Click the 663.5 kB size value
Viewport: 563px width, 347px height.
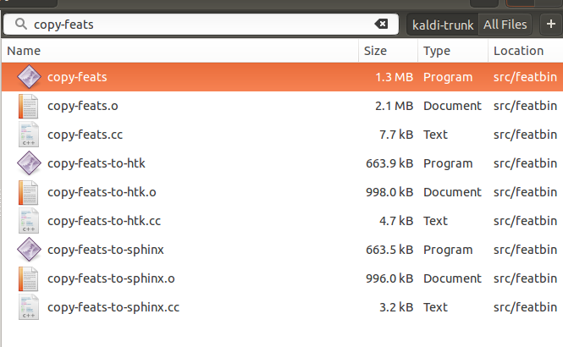click(x=389, y=250)
